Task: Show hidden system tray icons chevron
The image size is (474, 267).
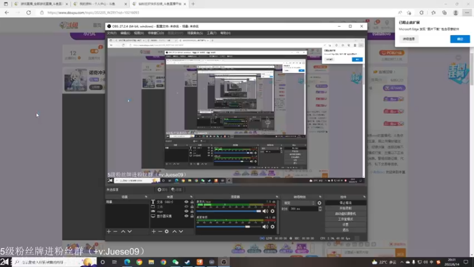Action: coord(402,262)
